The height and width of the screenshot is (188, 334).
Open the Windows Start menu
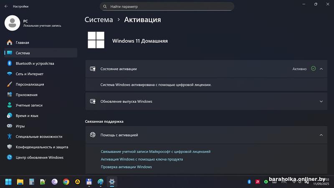pos(8,182)
